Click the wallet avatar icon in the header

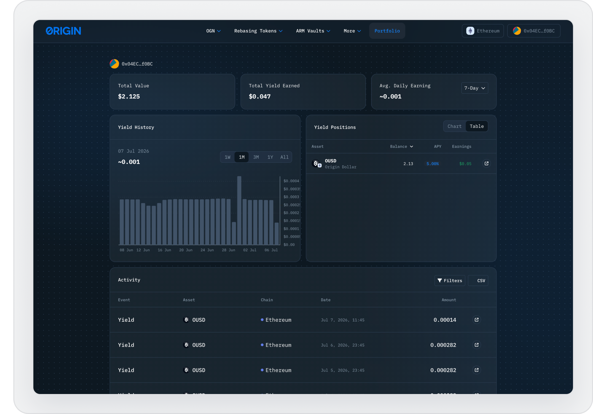517,31
